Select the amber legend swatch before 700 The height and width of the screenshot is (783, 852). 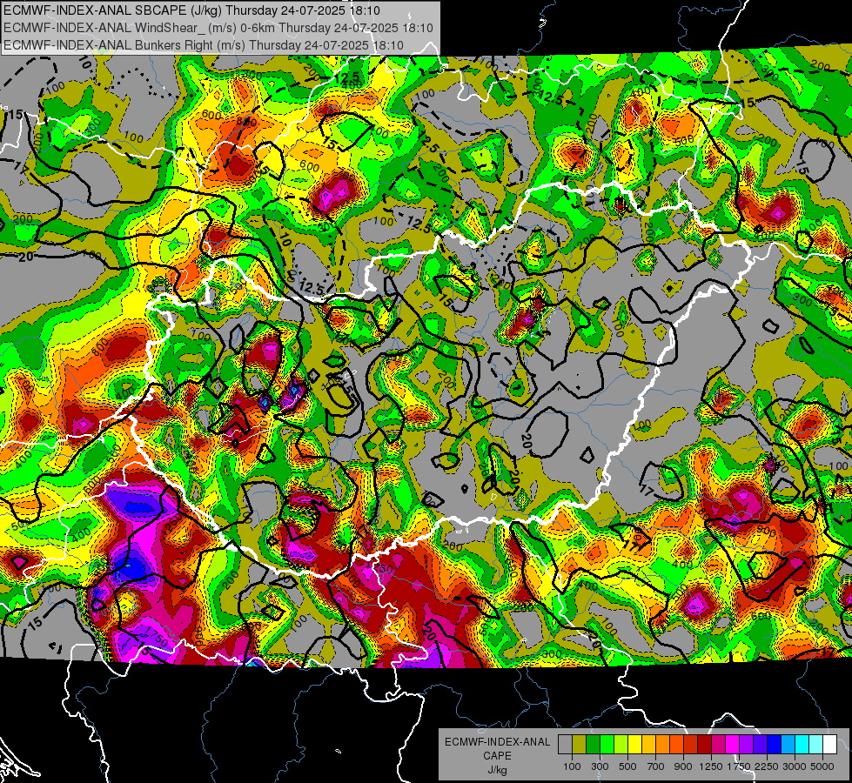click(648, 744)
